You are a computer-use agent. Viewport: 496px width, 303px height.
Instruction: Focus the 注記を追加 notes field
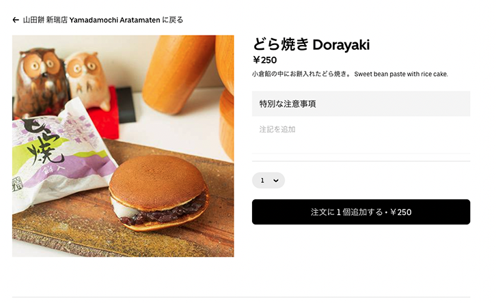[361, 135]
